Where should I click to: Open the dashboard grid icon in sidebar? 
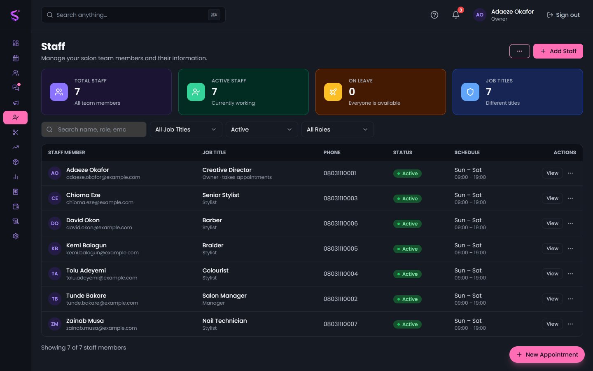pos(16,43)
